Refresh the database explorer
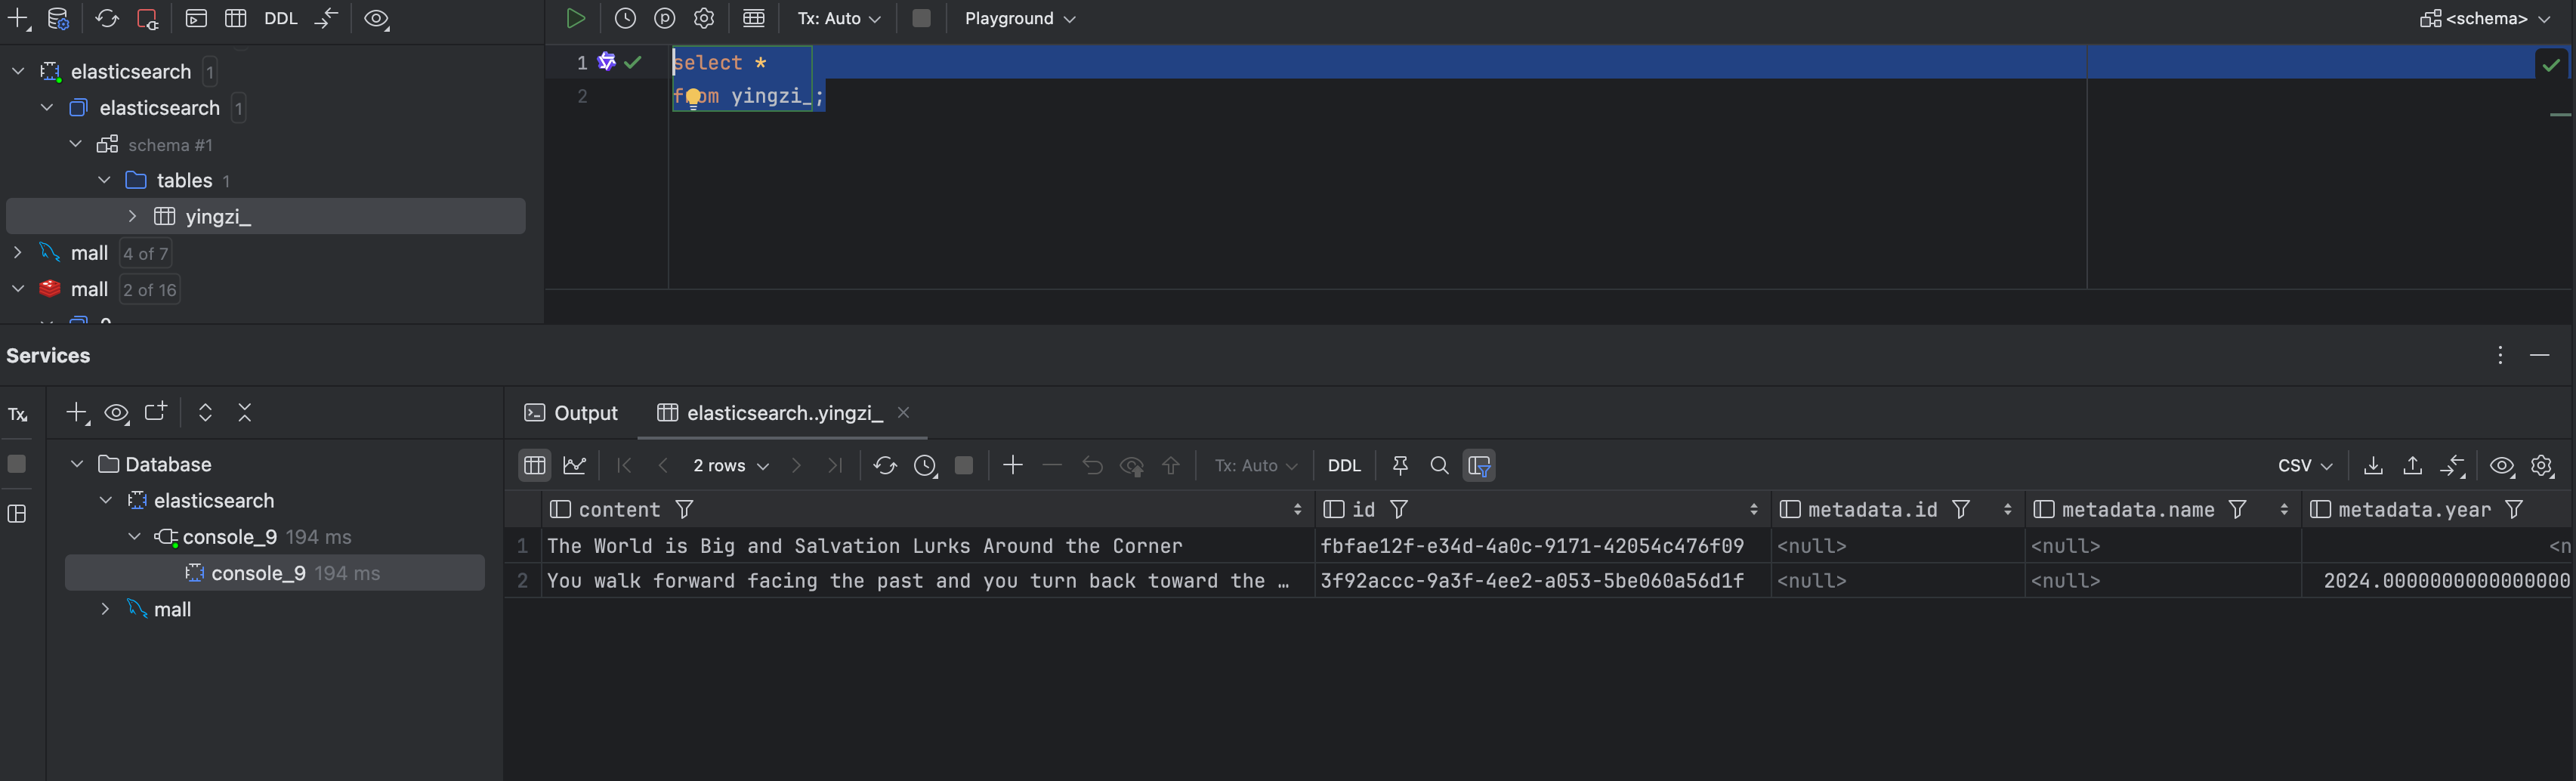Screen dimensions: 2576x781 [107, 18]
